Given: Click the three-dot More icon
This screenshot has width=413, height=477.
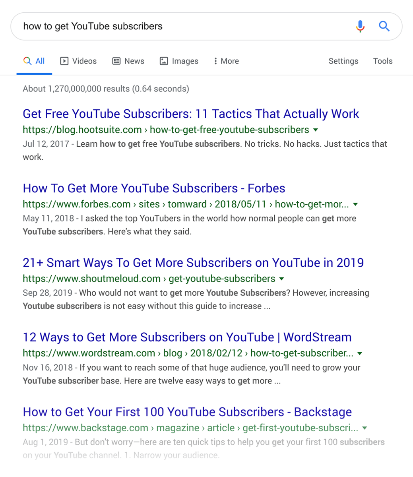Looking at the screenshot, I should tap(215, 61).
